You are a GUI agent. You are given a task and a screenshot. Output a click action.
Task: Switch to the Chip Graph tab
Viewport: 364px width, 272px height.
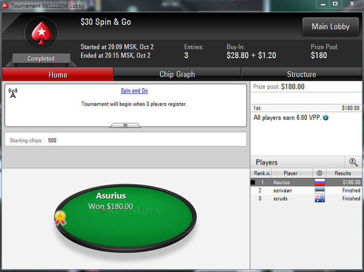pos(177,74)
